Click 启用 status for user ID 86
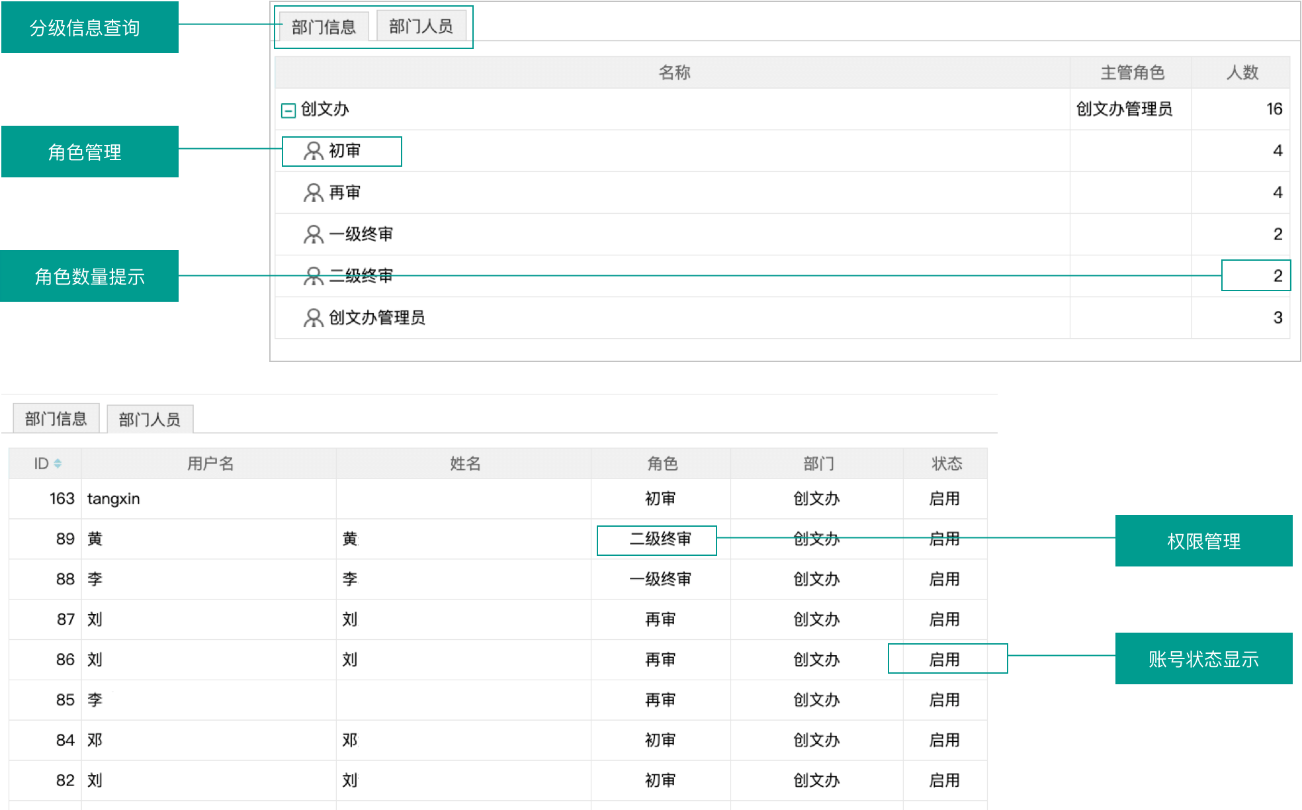1302x810 pixels. tap(944, 659)
